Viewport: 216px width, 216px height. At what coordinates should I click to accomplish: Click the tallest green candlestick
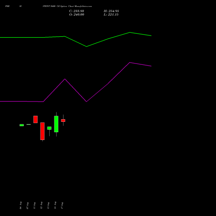[x=56, y=124]
